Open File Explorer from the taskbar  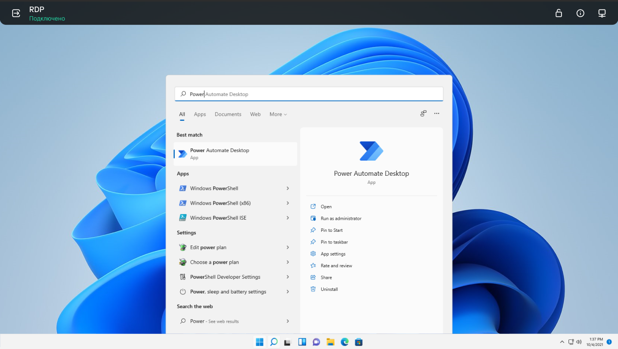pos(330,342)
